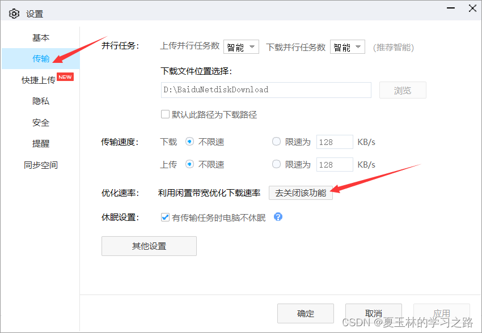Select the 传输 settings tab
This screenshot has height=333, width=482.
41,59
